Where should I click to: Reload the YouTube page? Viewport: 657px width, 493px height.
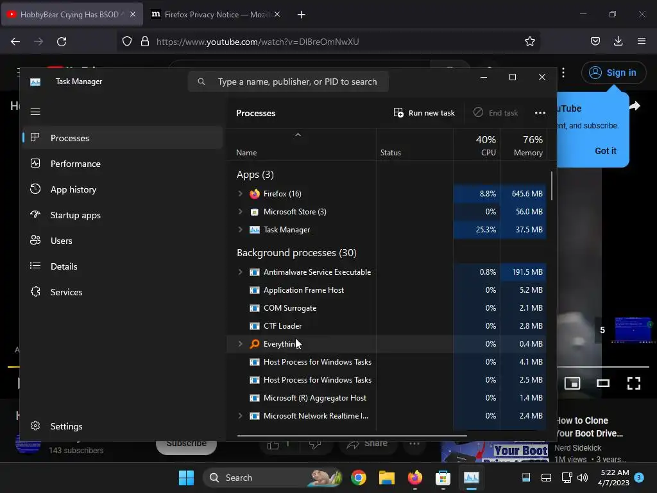point(62,42)
